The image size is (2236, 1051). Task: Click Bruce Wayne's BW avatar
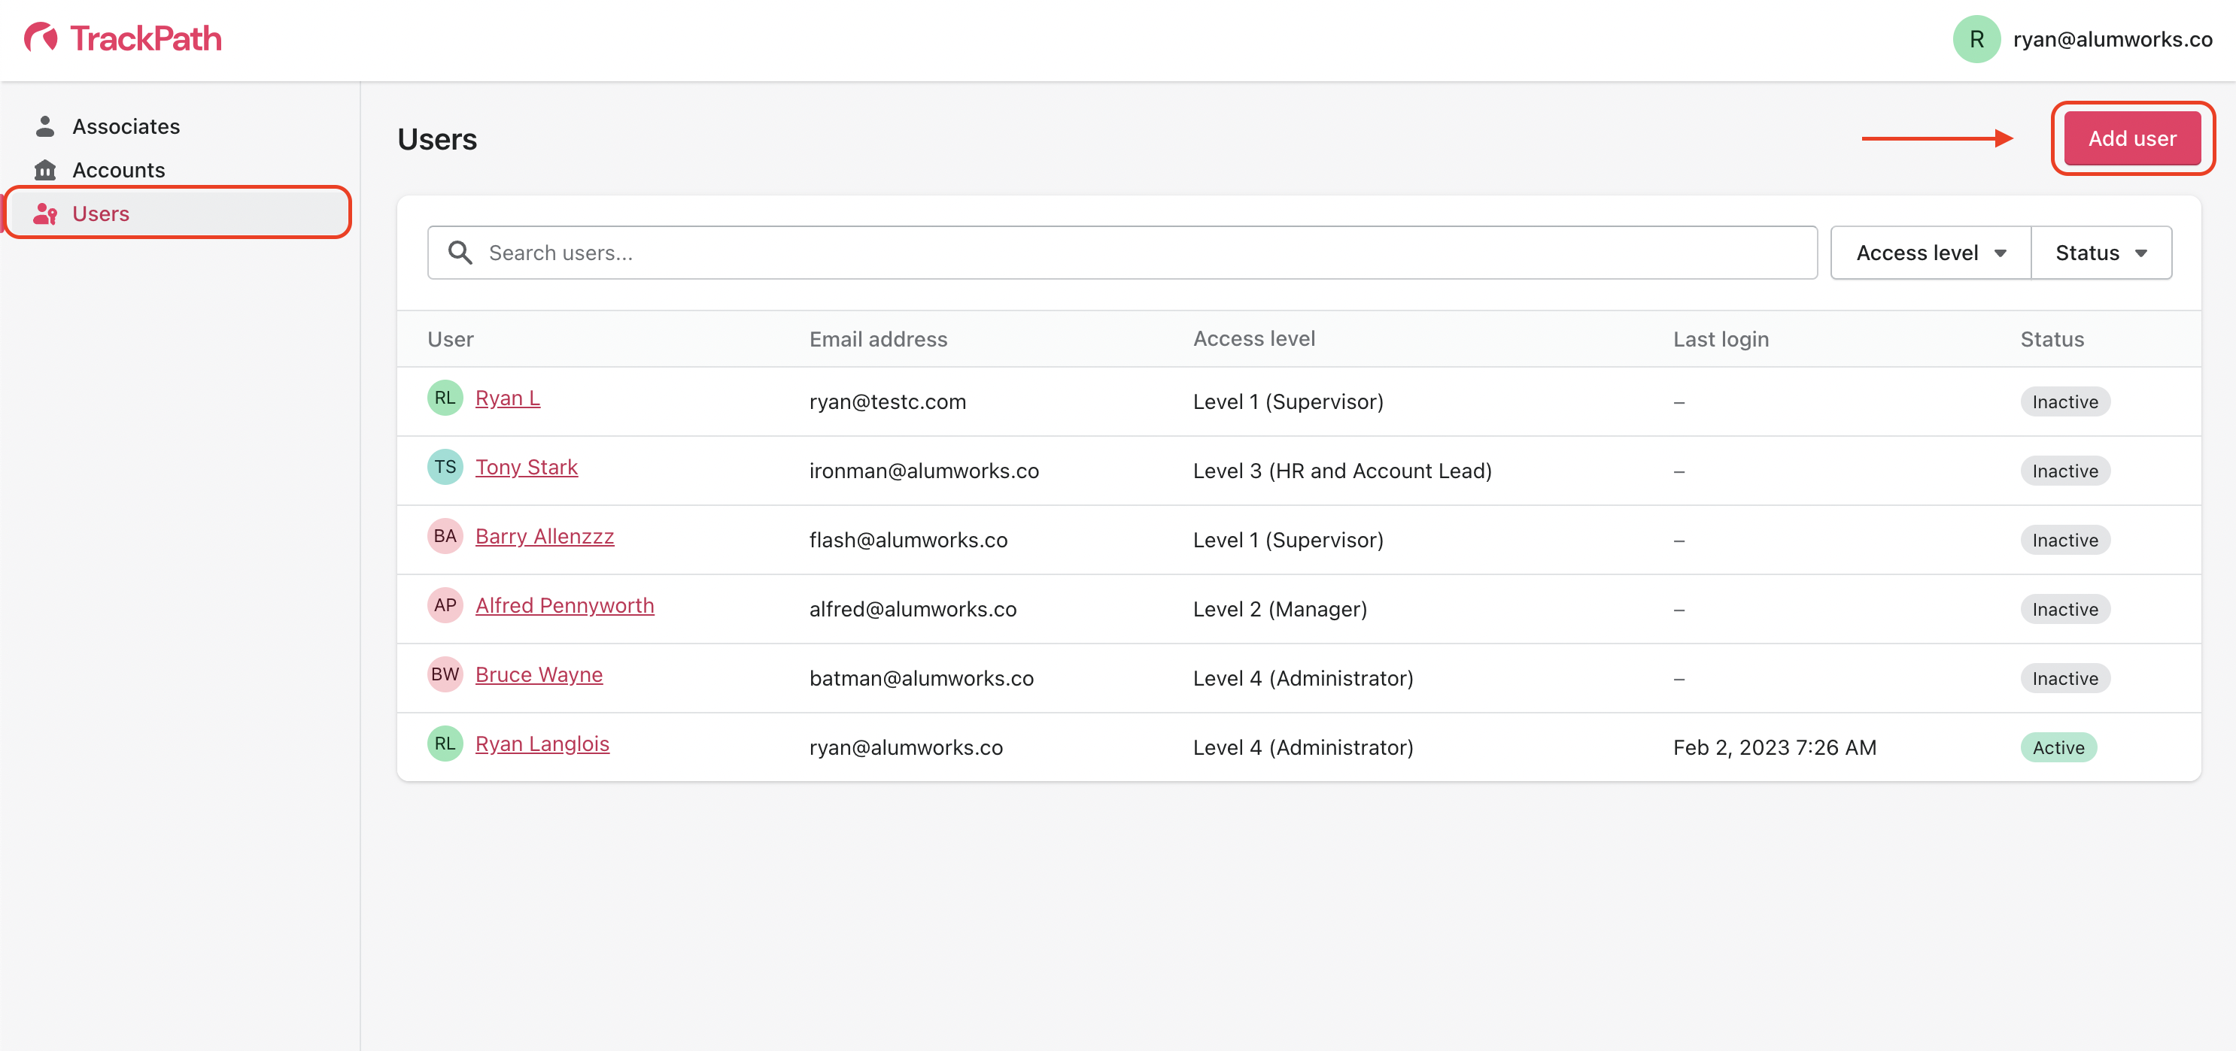coord(445,674)
